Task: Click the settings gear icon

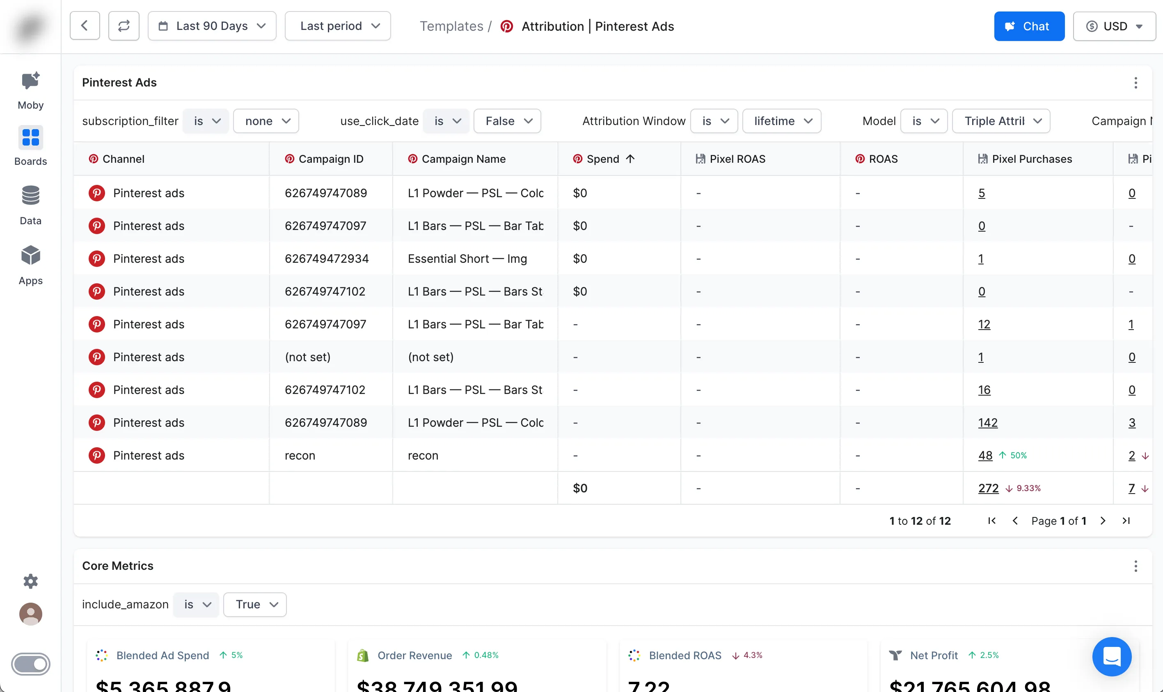Action: pyautogui.click(x=30, y=581)
